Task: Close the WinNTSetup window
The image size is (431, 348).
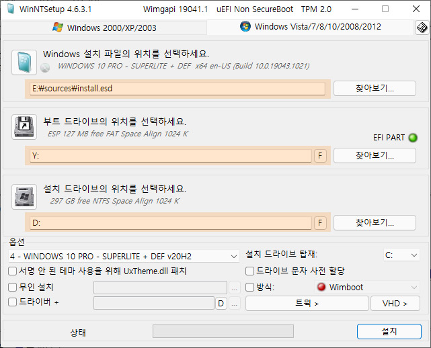Action: 416,9
